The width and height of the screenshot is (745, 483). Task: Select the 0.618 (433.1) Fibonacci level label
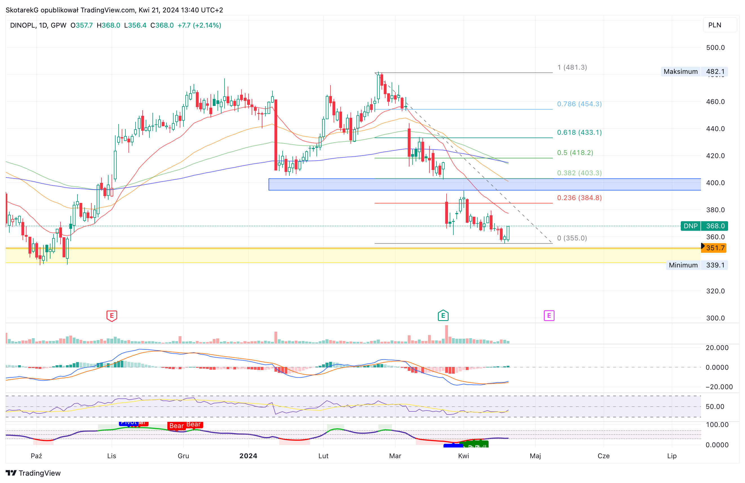click(579, 132)
